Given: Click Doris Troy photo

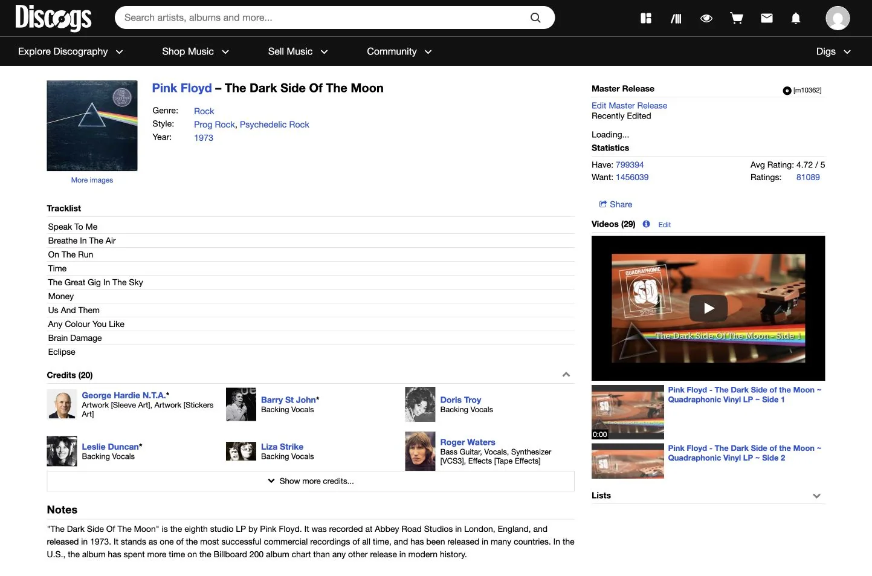Looking at the screenshot, I should [420, 404].
